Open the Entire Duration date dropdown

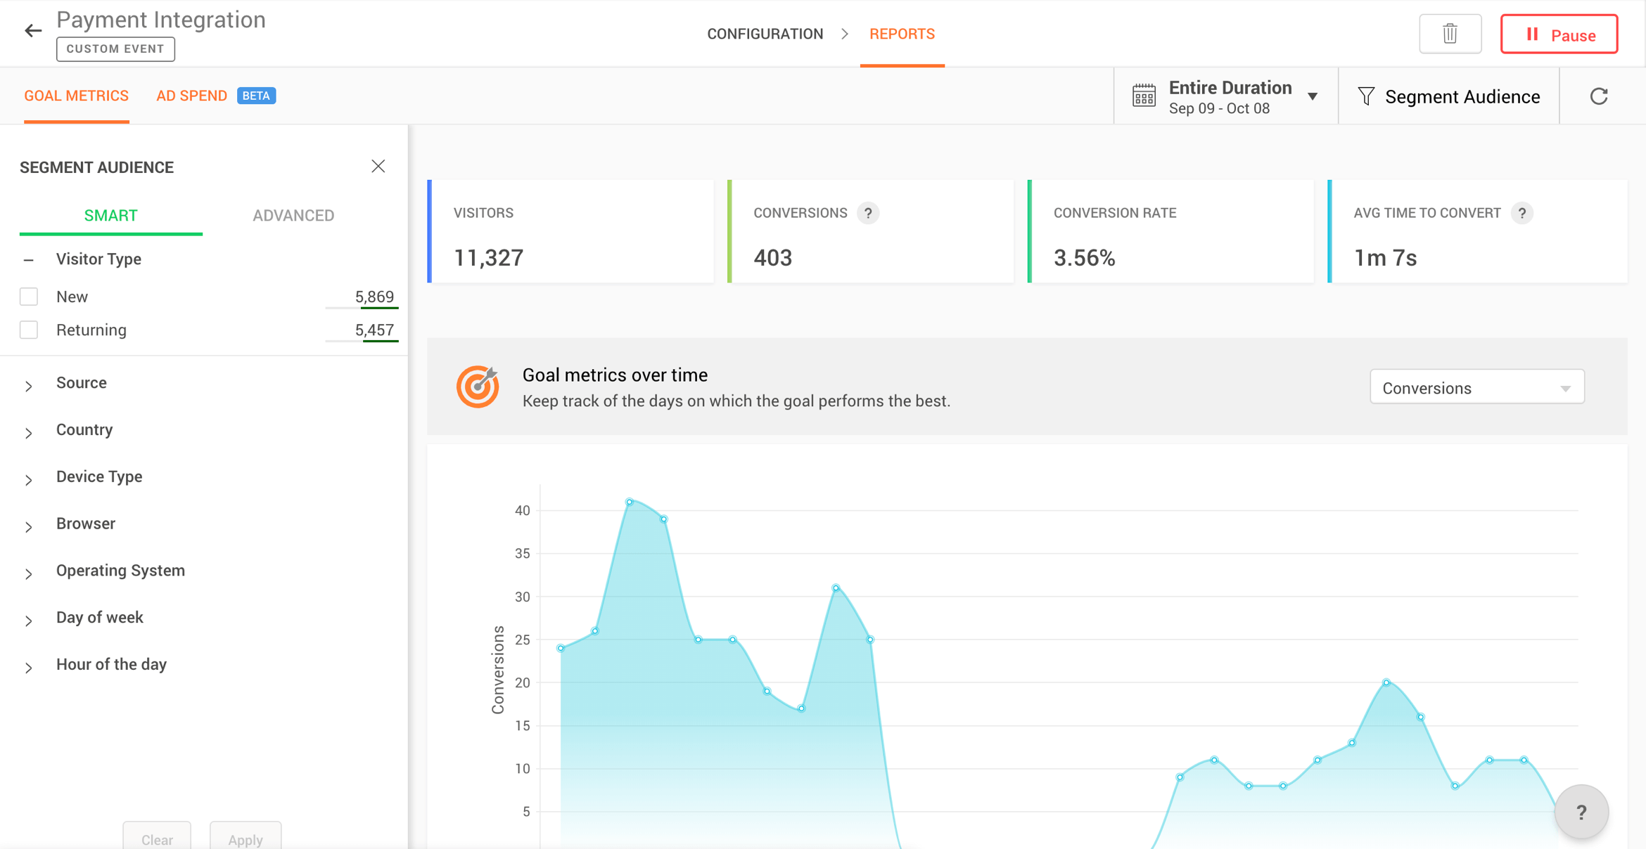tap(1312, 97)
